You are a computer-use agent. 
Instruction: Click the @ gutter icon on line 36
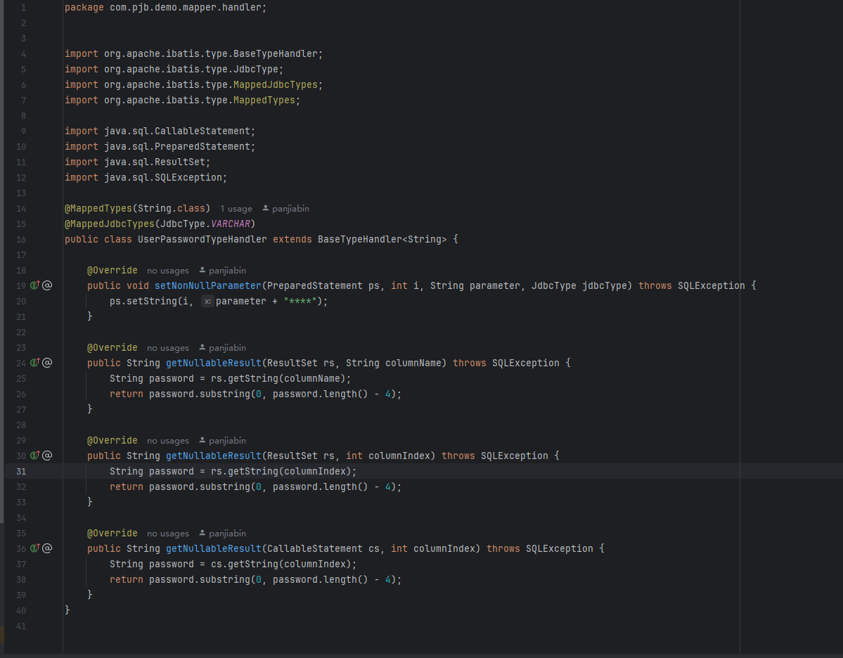point(47,548)
